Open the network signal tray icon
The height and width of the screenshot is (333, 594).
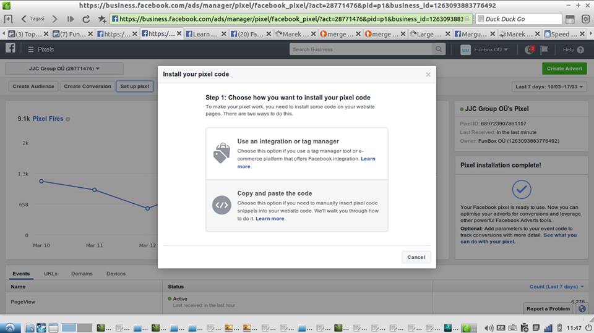[548, 327]
